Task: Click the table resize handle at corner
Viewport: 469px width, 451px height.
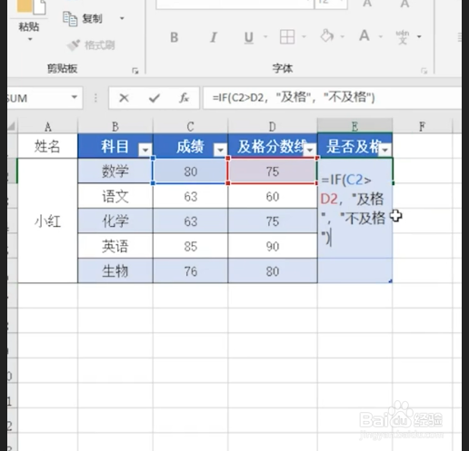Action: tap(390, 281)
